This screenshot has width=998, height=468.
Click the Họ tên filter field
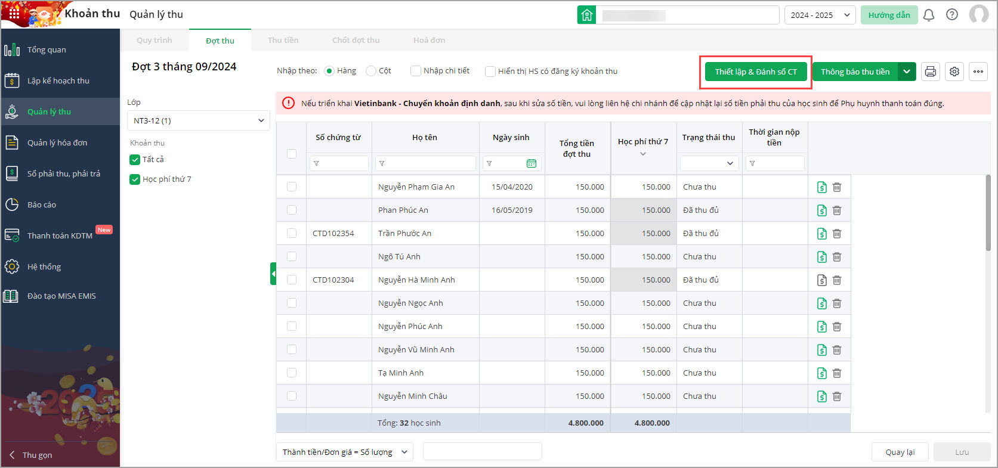click(x=425, y=163)
